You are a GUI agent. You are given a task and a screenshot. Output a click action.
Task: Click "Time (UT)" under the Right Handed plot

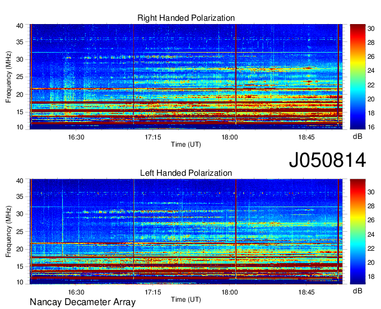186,144
